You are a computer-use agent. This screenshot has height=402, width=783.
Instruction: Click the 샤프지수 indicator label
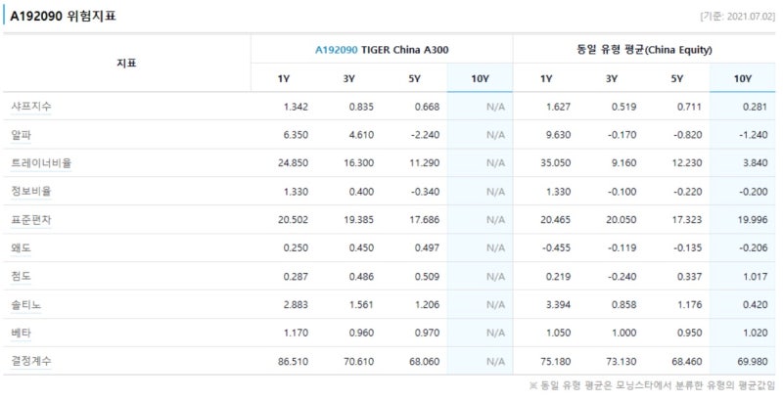click(31, 106)
